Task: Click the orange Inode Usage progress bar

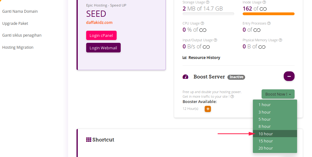Action: 268,14
